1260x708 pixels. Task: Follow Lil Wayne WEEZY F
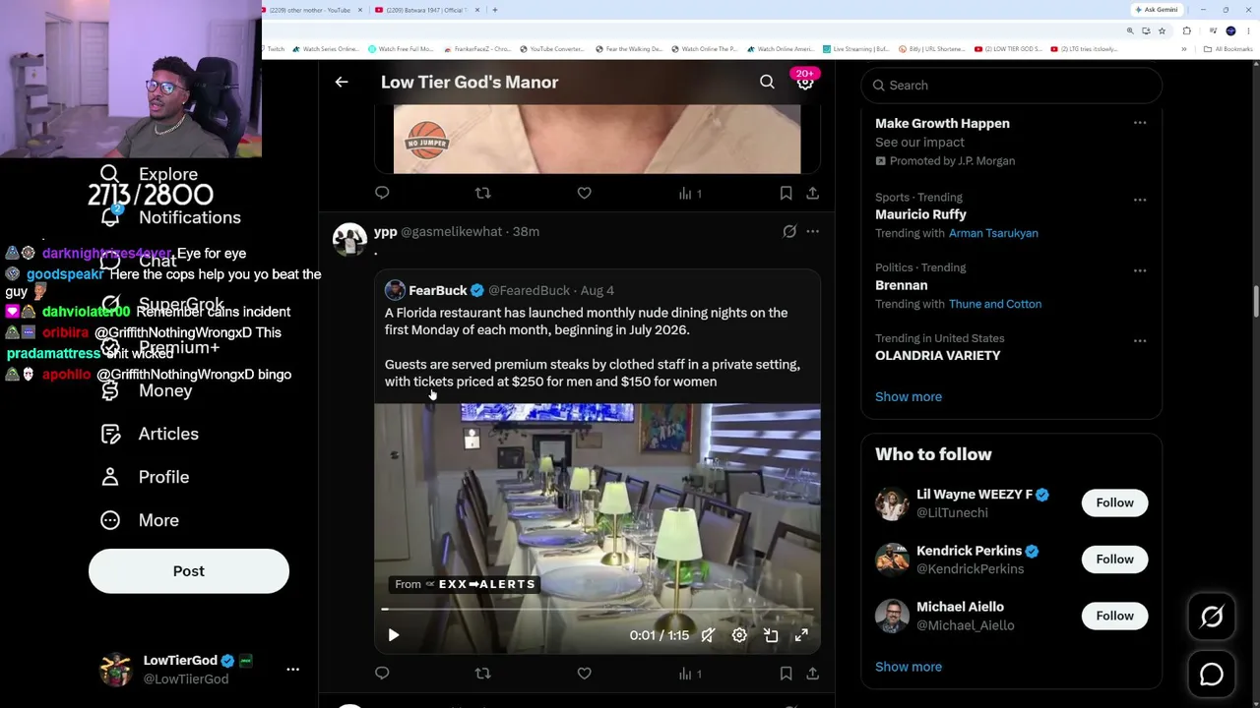tap(1114, 502)
